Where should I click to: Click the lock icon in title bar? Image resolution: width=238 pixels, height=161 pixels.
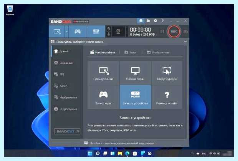tap(141, 21)
